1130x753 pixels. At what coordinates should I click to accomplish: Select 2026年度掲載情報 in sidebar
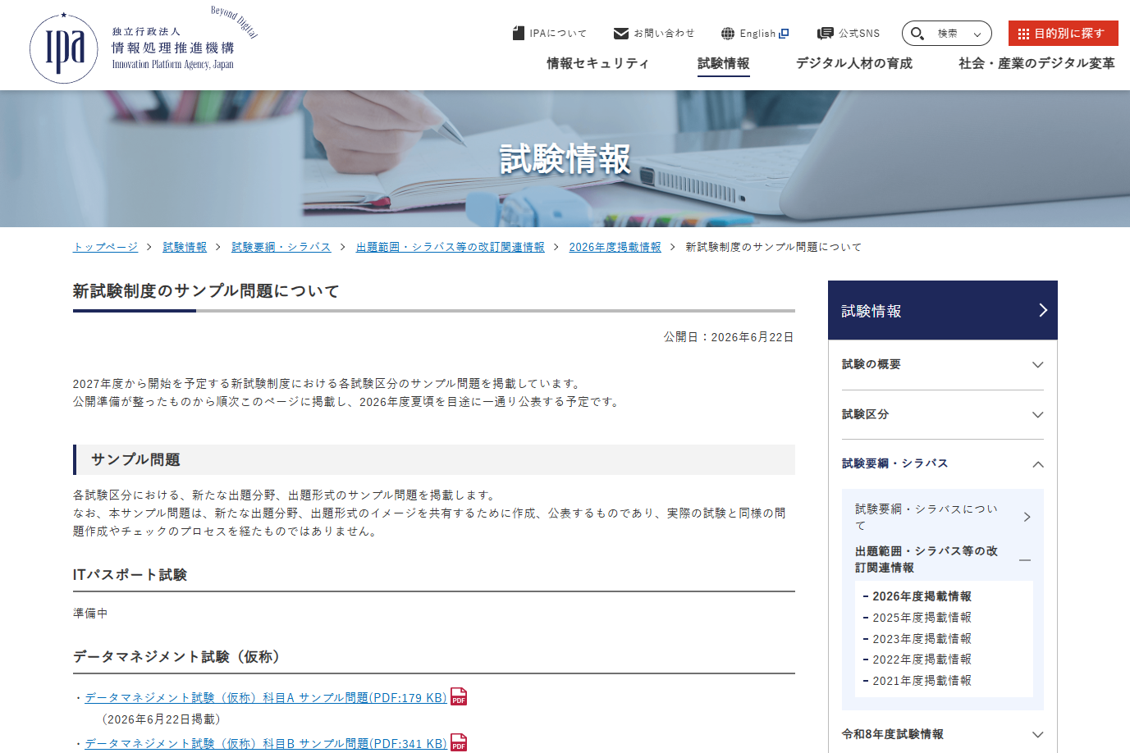tap(922, 596)
